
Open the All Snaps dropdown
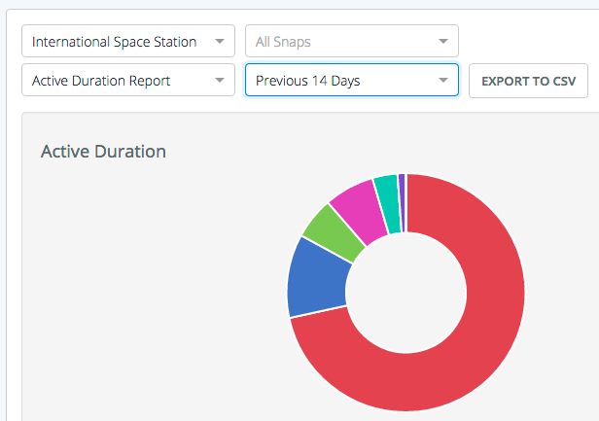[351, 41]
